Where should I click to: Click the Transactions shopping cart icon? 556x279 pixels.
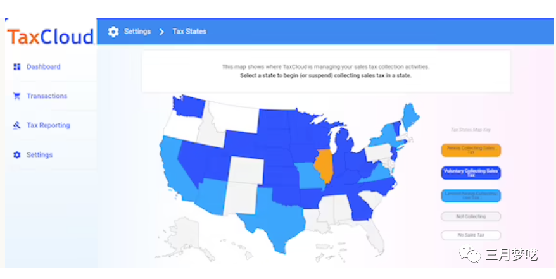pyautogui.click(x=17, y=96)
